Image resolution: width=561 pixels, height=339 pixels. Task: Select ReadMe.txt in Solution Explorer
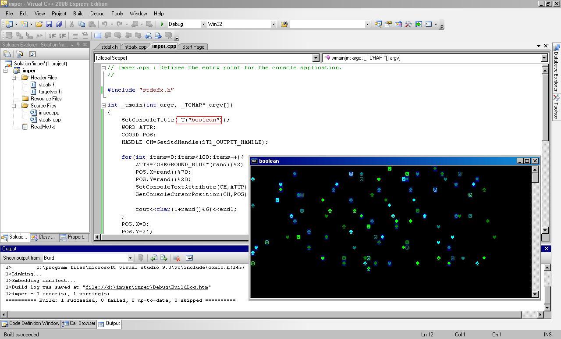coord(43,127)
